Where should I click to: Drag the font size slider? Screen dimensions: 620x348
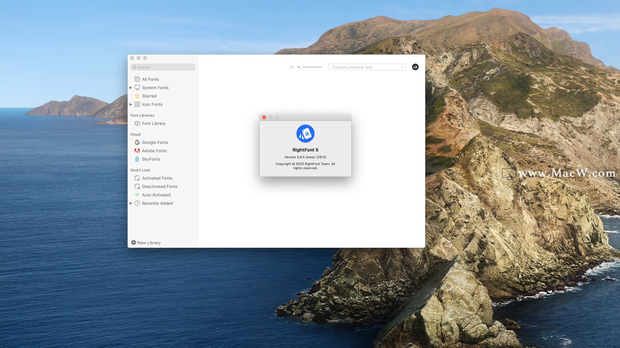pos(301,67)
